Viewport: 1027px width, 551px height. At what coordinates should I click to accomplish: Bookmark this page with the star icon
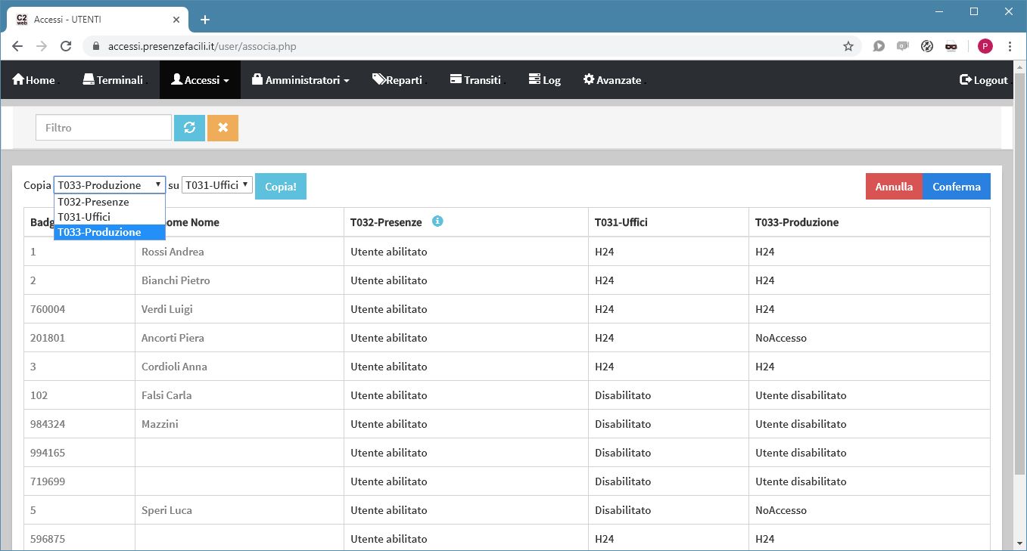[848, 46]
